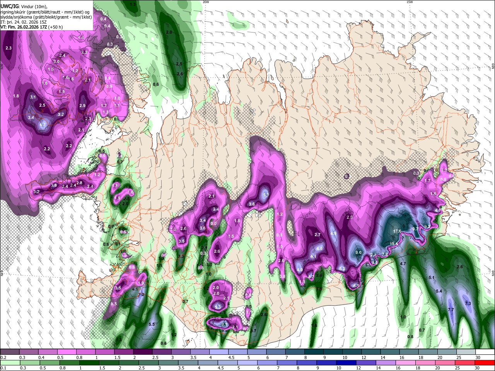Select lower legend bright red swatch at 30
Image resolution: width=495 pixels, height=371 pixels.
pyautogui.click(x=485, y=362)
